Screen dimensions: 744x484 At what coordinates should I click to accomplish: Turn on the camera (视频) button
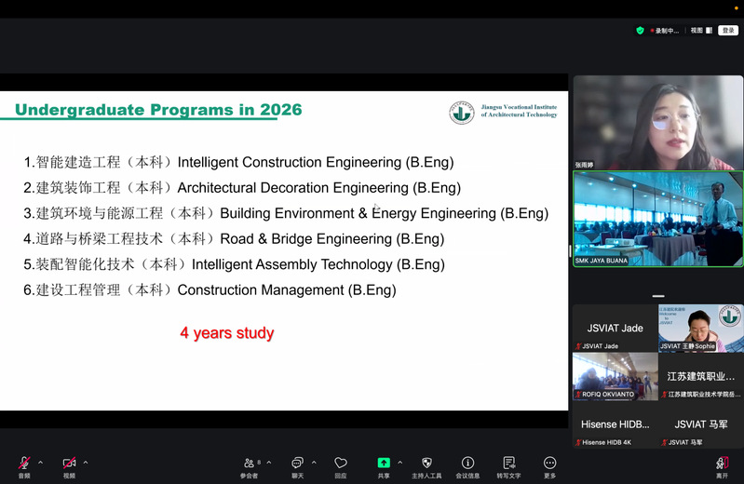(x=69, y=464)
